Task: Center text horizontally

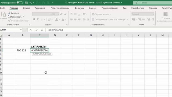Action: pos(75,19)
